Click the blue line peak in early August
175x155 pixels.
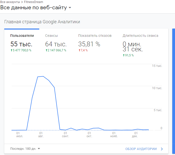[x=43, y=76]
